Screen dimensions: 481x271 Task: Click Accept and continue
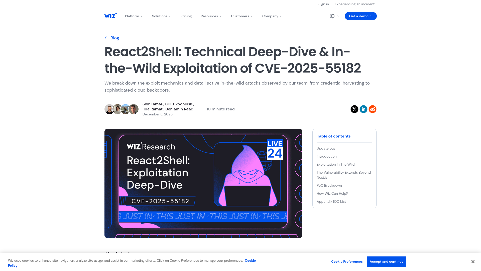coord(386,261)
